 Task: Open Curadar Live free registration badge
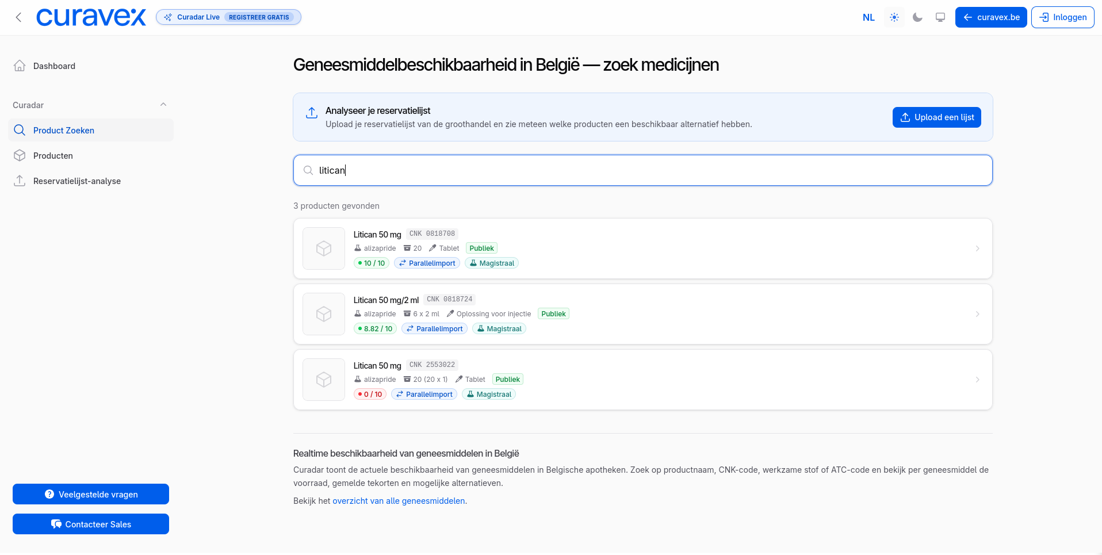click(x=228, y=17)
